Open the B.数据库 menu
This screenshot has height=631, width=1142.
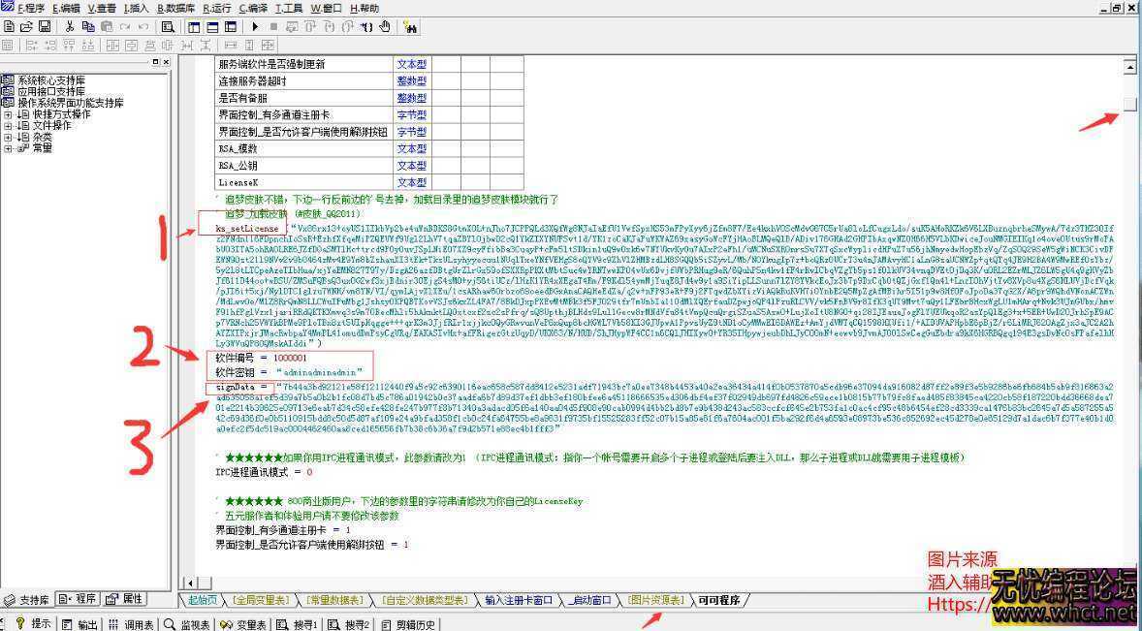click(175, 8)
